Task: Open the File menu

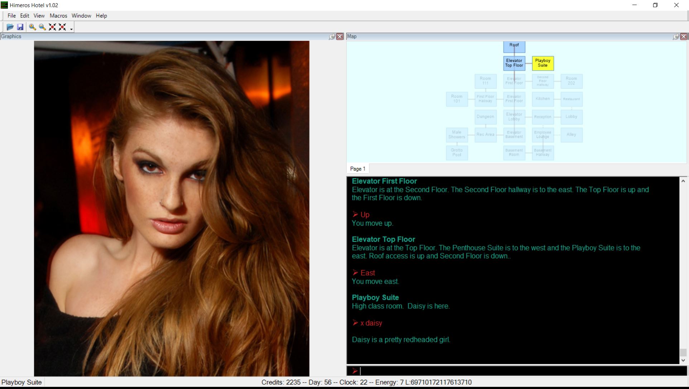Action: click(x=11, y=16)
